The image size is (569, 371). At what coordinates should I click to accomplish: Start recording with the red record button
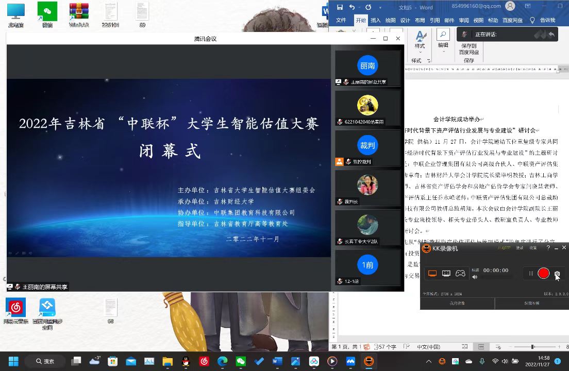point(543,273)
